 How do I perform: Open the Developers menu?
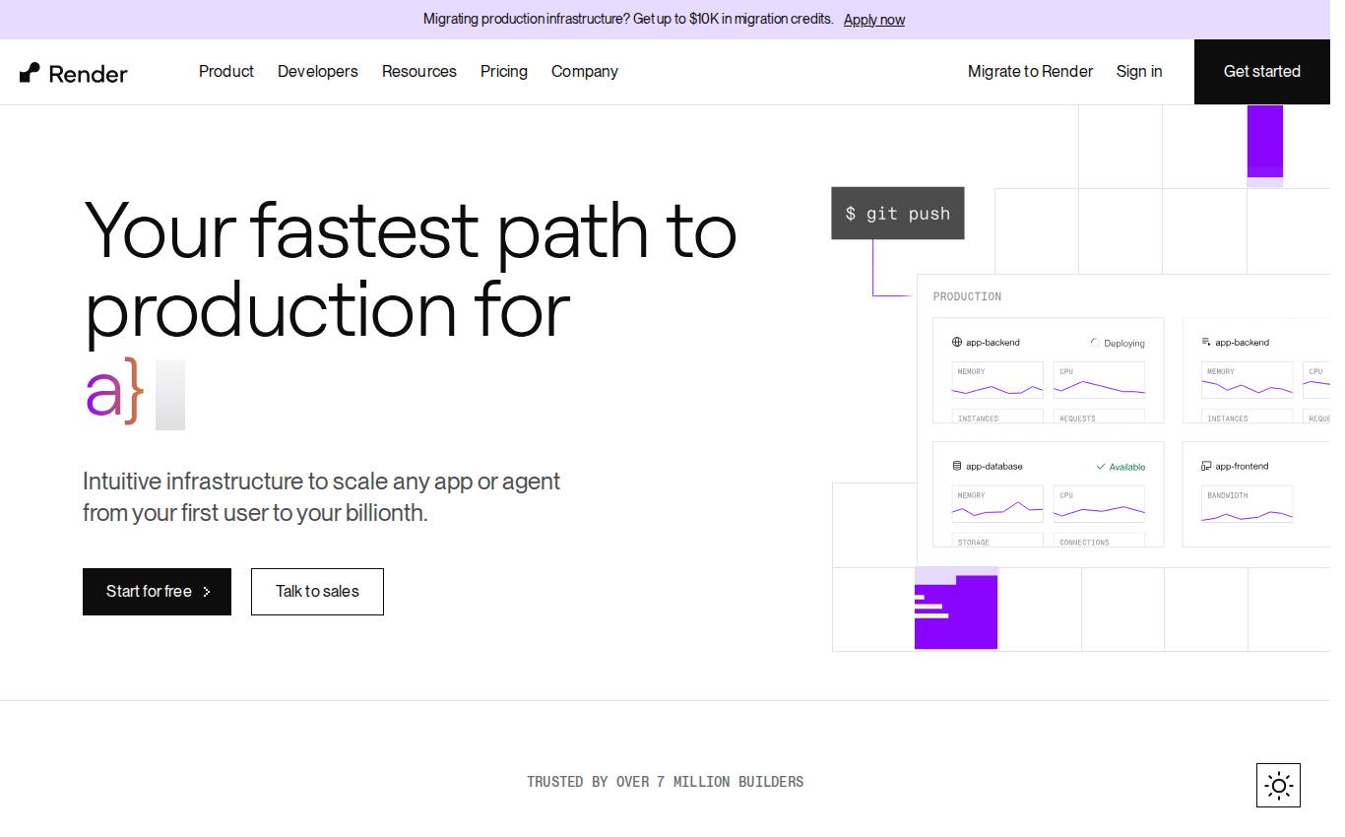tap(318, 71)
